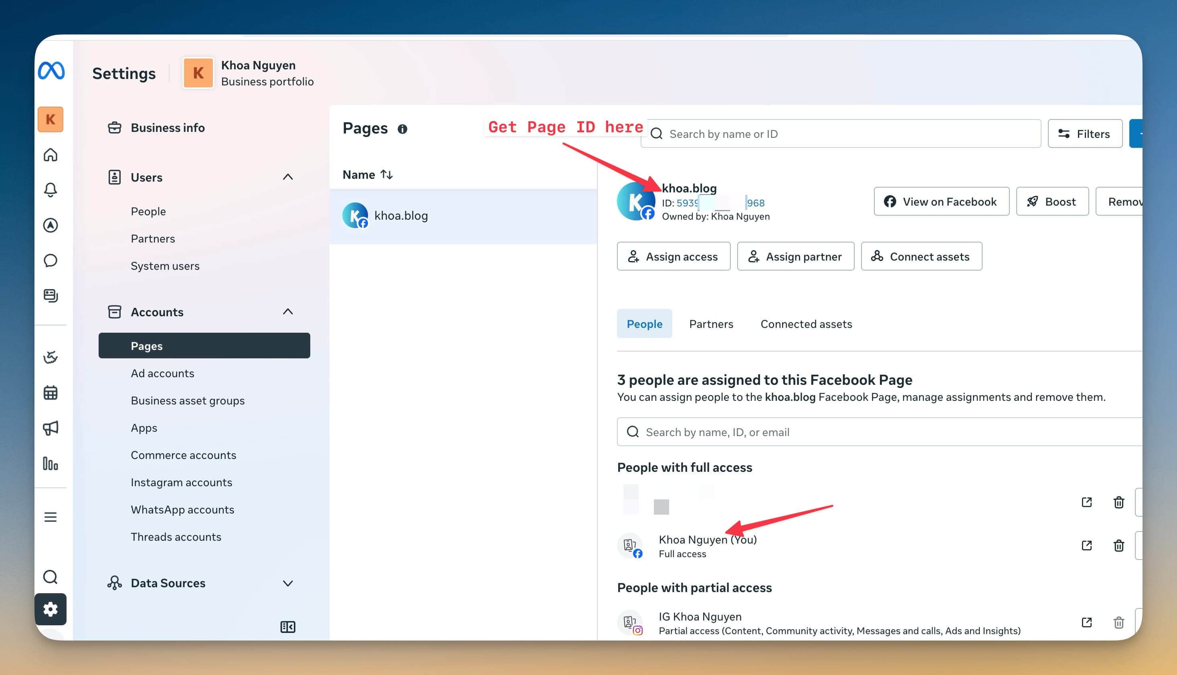Click the Khoa Nguyen (You) name
This screenshot has width=1177, height=675.
point(708,540)
